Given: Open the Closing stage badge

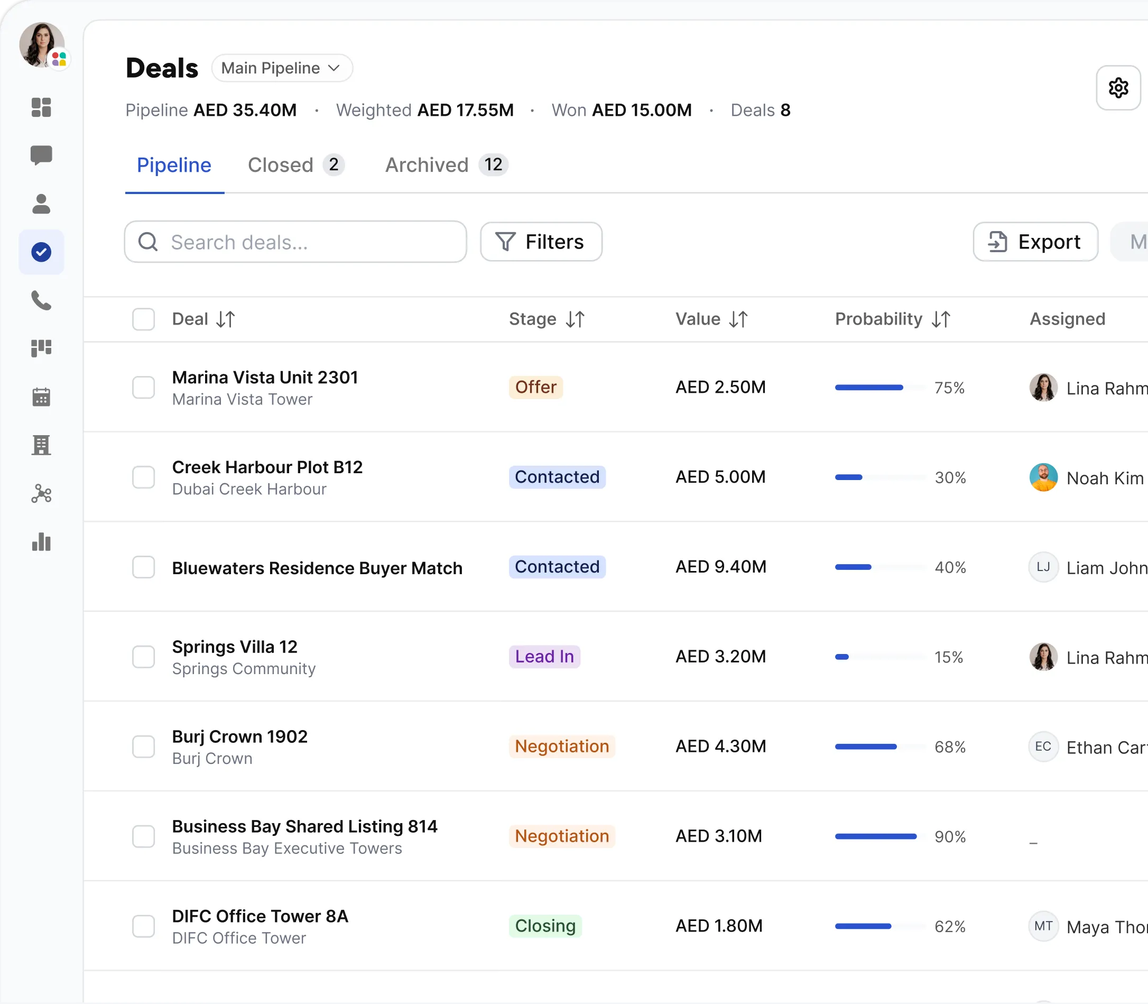Looking at the screenshot, I should pos(545,926).
